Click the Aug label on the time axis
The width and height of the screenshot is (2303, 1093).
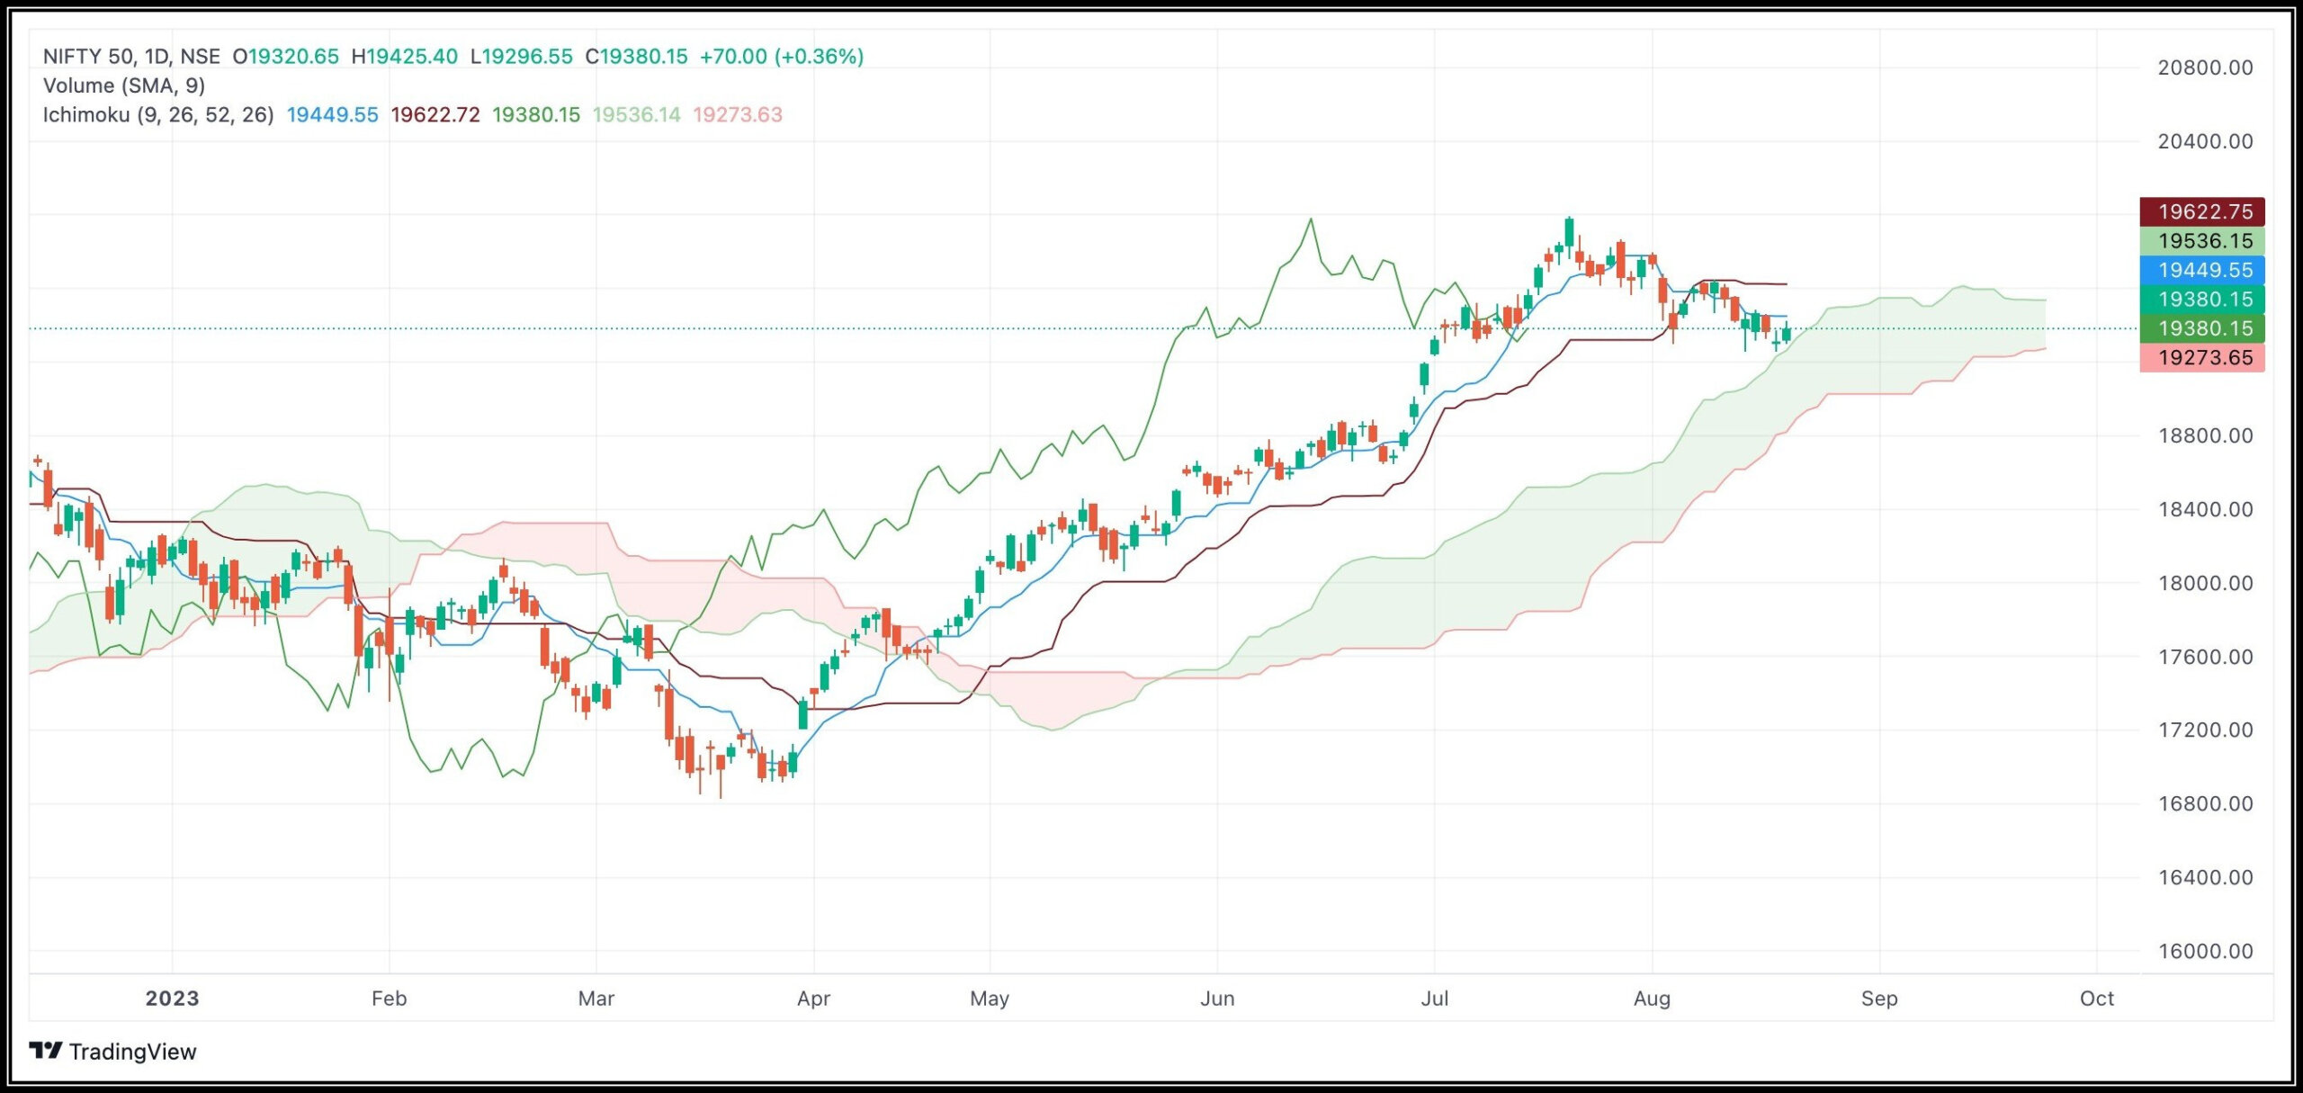[1652, 999]
